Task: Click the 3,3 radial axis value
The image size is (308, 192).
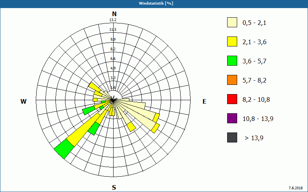Action: pos(113,78)
